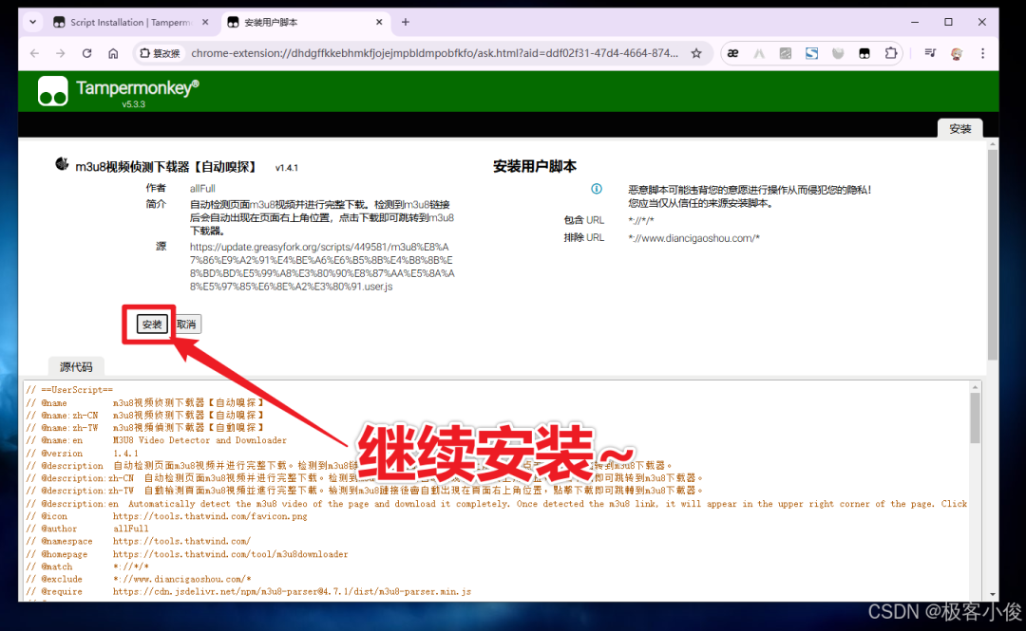Click the page vertical scrollbar thumb
The height and width of the screenshot is (631, 1026).
(993, 255)
